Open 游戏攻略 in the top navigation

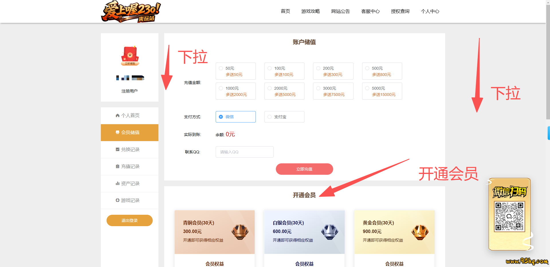pos(311,11)
